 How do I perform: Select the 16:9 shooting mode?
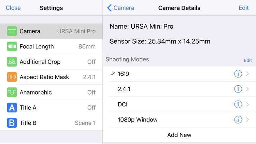coord(179,74)
